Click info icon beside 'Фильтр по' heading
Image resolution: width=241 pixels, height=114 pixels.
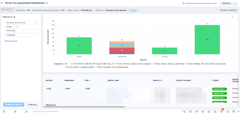click(14, 17)
